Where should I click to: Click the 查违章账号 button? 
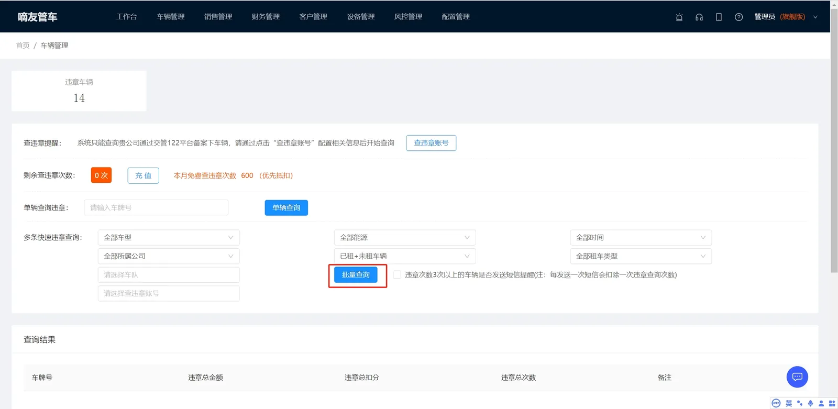click(431, 143)
